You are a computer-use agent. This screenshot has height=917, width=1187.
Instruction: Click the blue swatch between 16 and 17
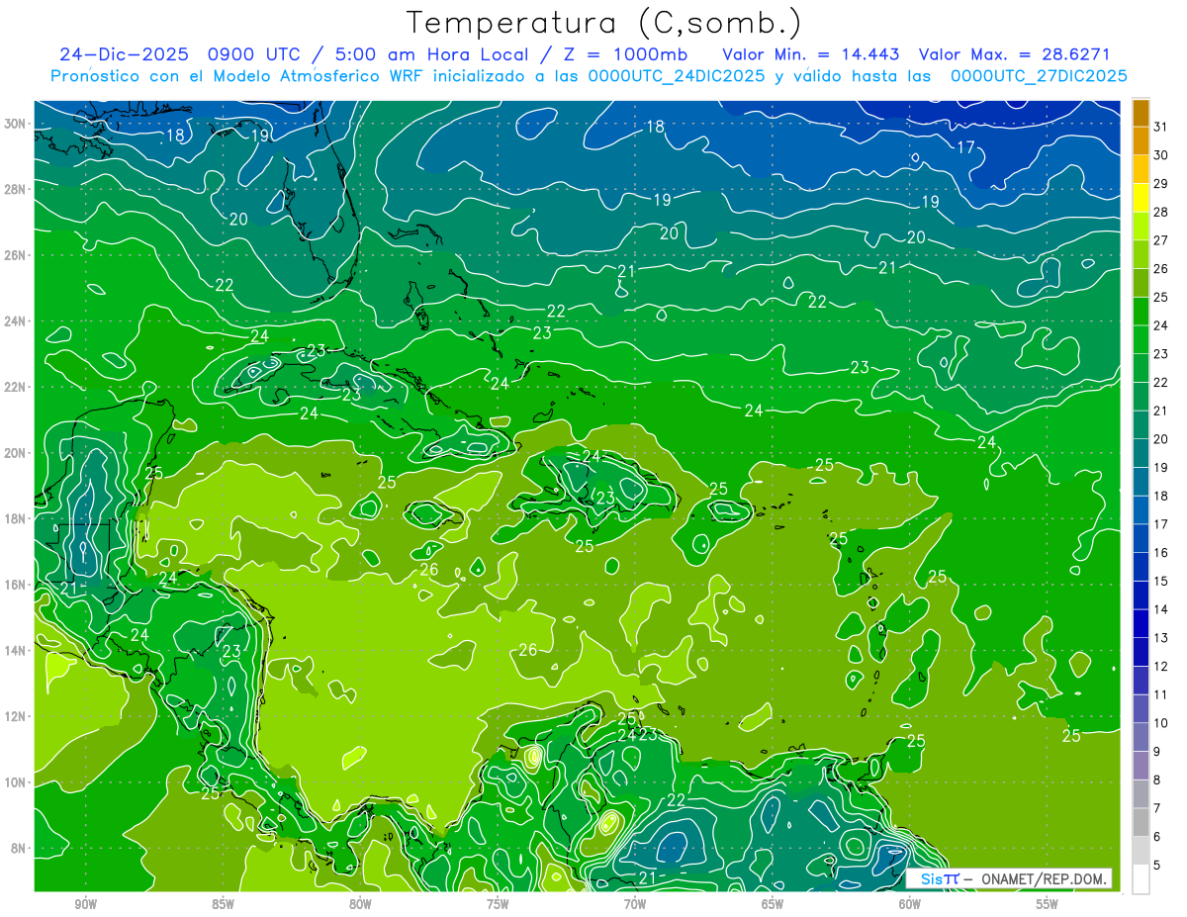coord(1141,539)
